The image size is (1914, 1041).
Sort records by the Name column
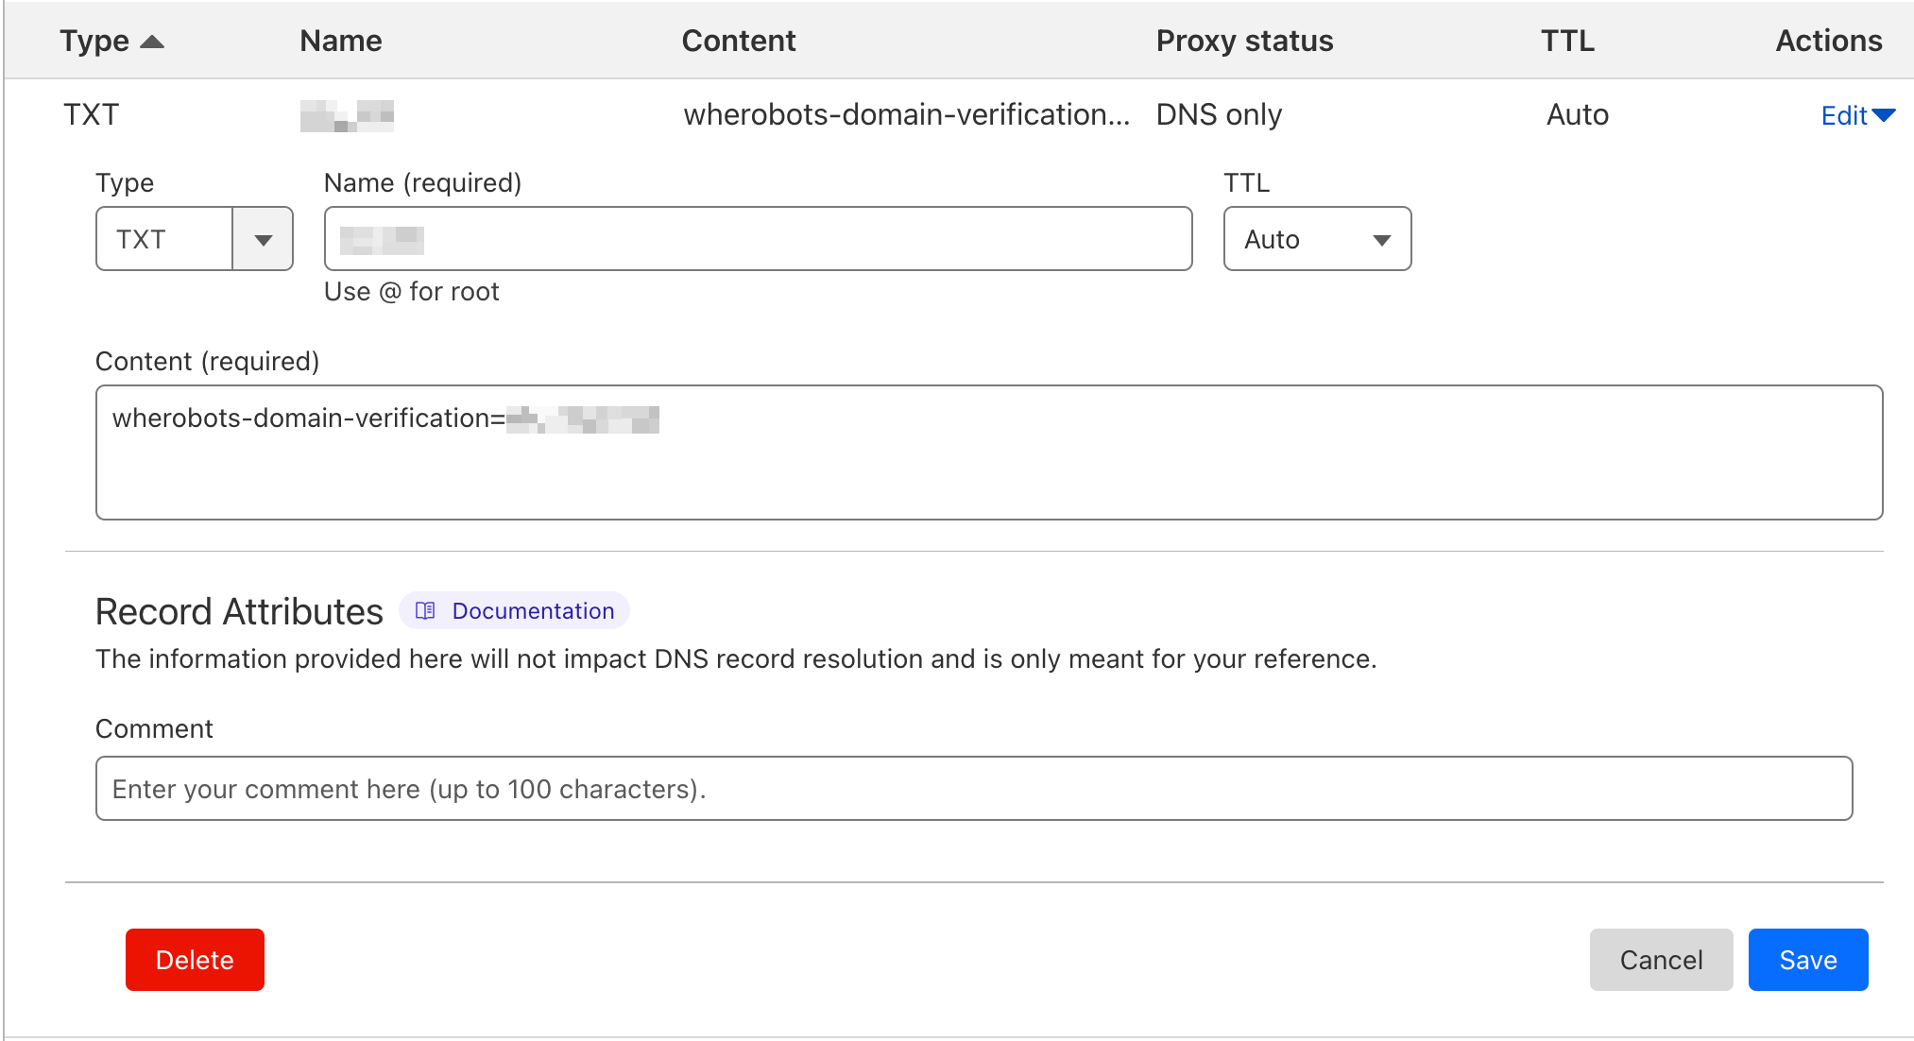point(340,40)
